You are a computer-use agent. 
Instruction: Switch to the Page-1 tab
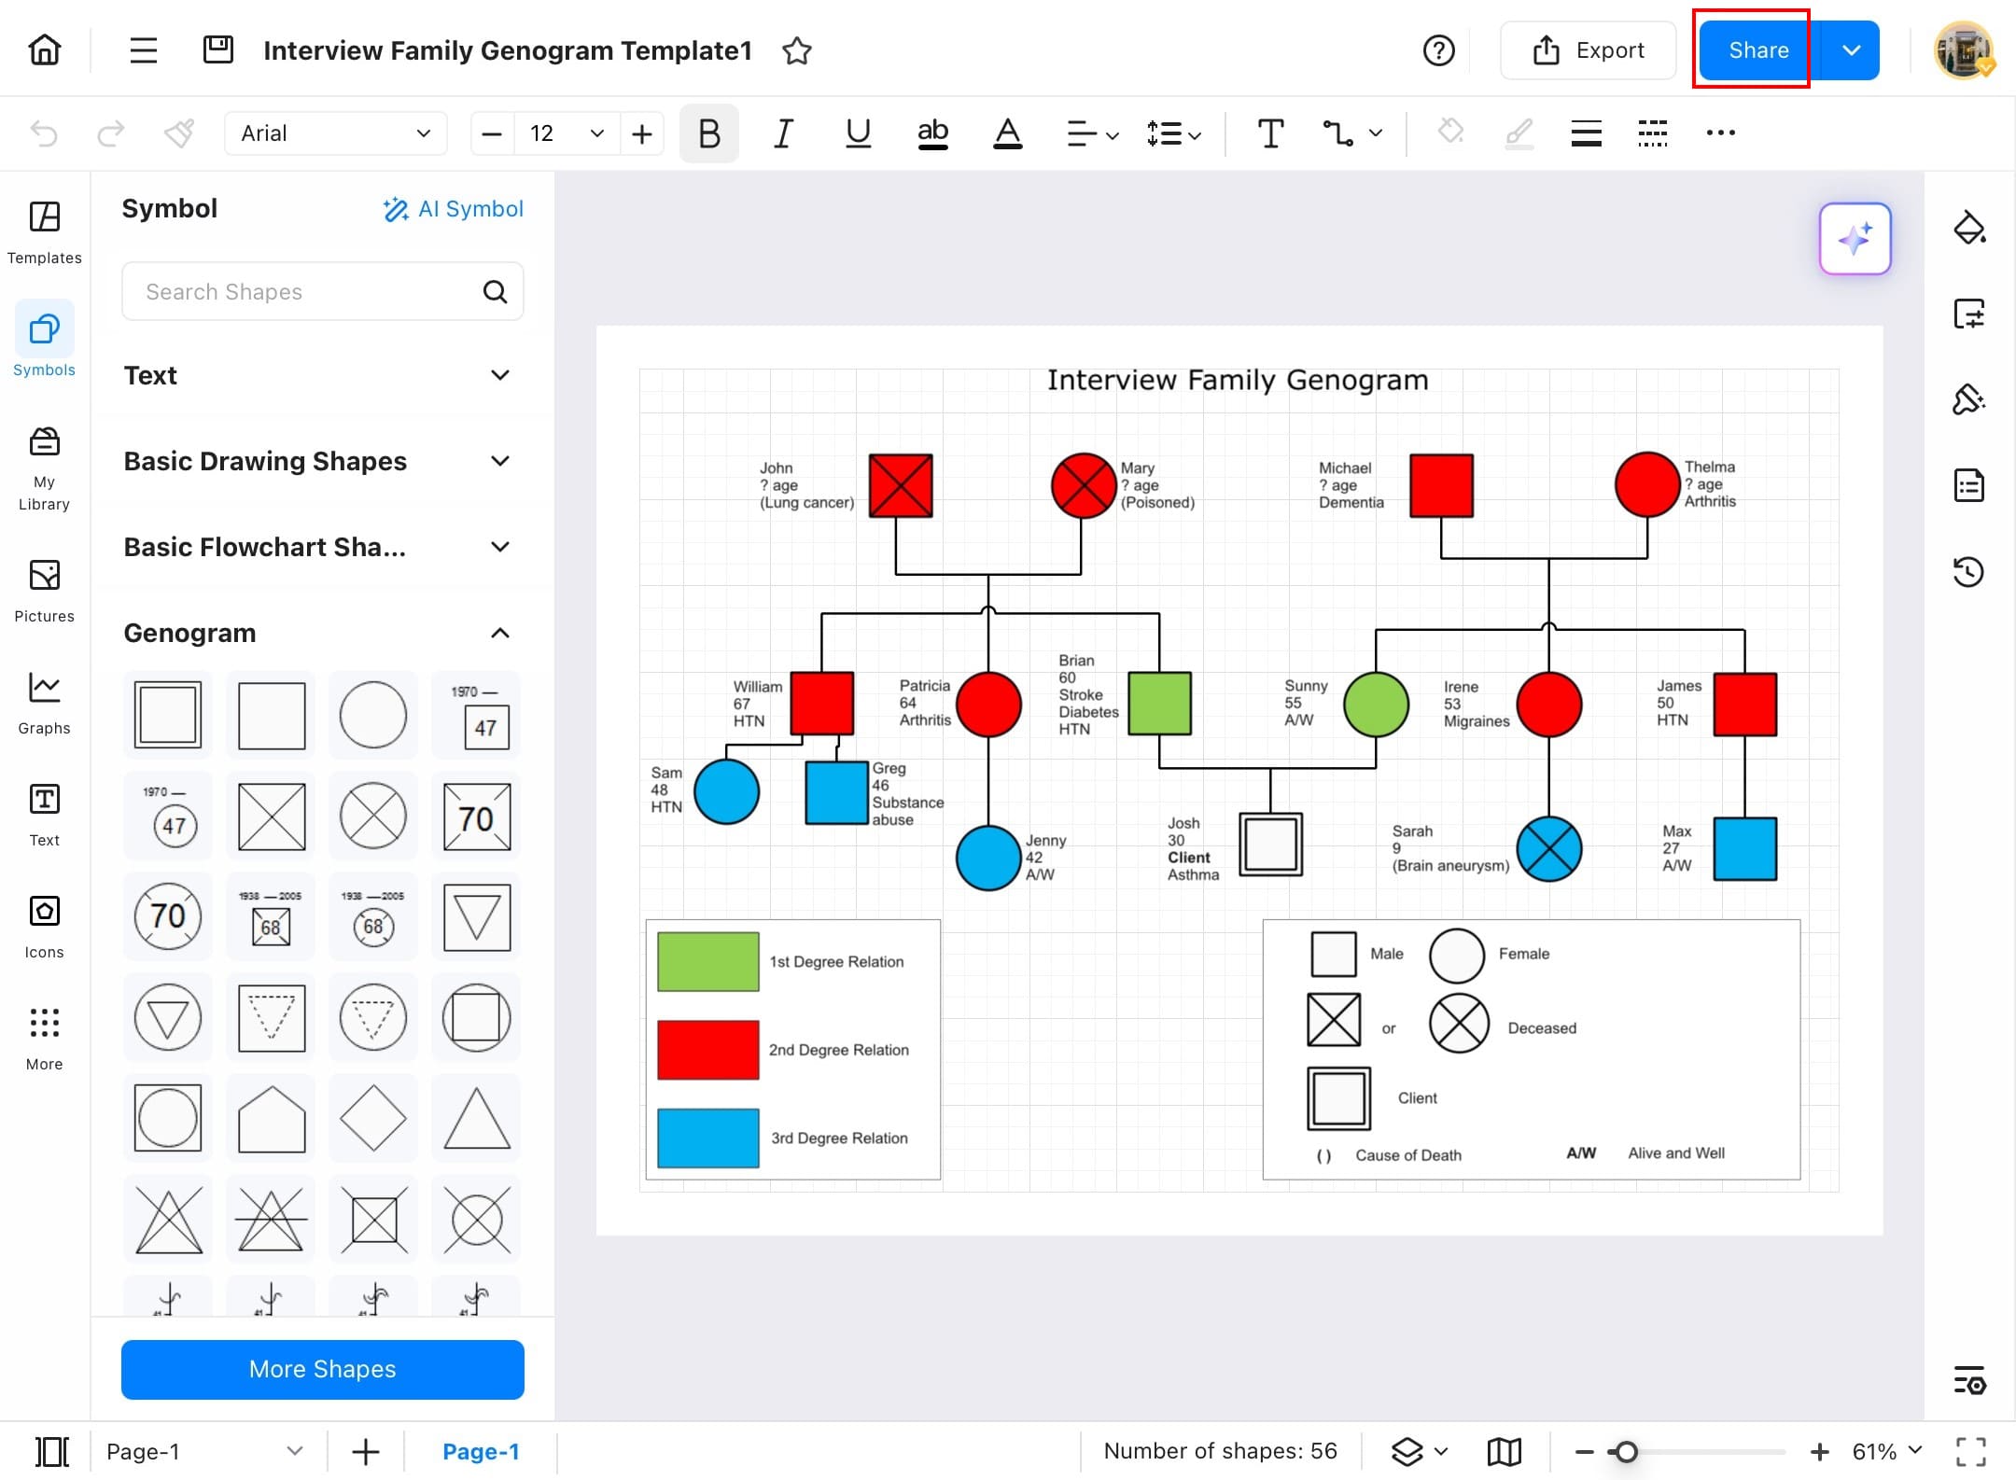(x=480, y=1451)
